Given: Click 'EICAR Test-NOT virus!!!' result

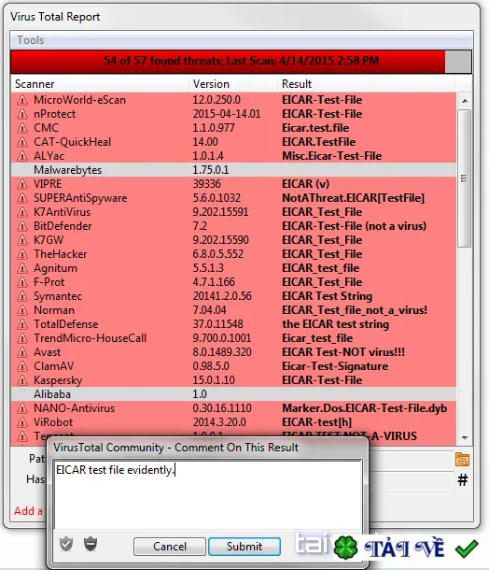Looking at the screenshot, I should click(343, 352).
